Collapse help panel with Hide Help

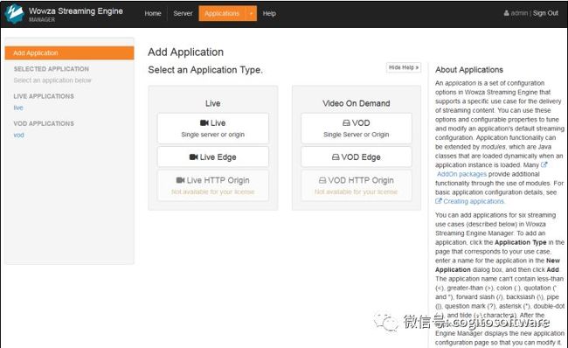point(404,67)
